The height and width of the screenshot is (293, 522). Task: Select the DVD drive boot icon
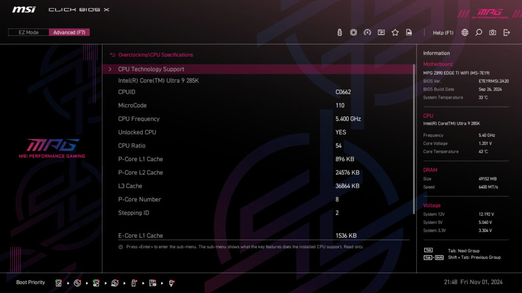click(77, 283)
